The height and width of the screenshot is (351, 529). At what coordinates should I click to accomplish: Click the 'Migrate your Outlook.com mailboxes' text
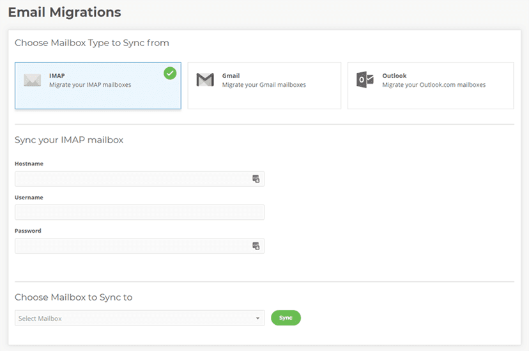click(x=434, y=84)
